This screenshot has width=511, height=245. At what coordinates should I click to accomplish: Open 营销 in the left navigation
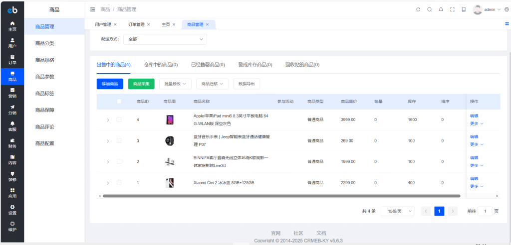[12, 93]
